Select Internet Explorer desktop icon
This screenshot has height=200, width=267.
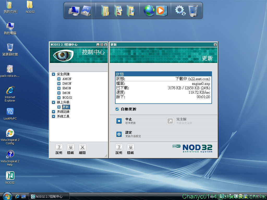(x=10, y=94)
